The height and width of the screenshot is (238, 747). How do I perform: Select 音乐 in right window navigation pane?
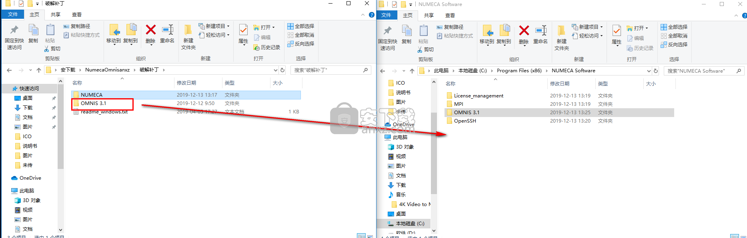pyautogui.click(x=401, y=195)
